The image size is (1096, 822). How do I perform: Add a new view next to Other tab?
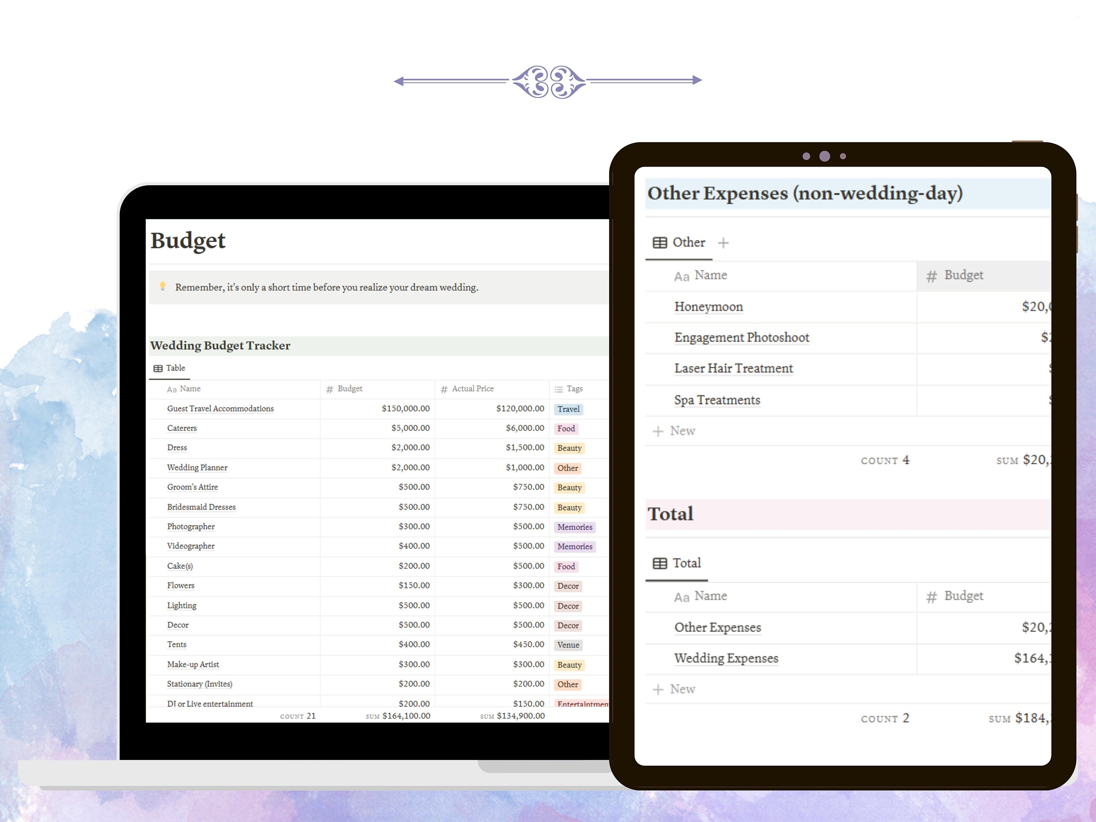click(723, 243)
